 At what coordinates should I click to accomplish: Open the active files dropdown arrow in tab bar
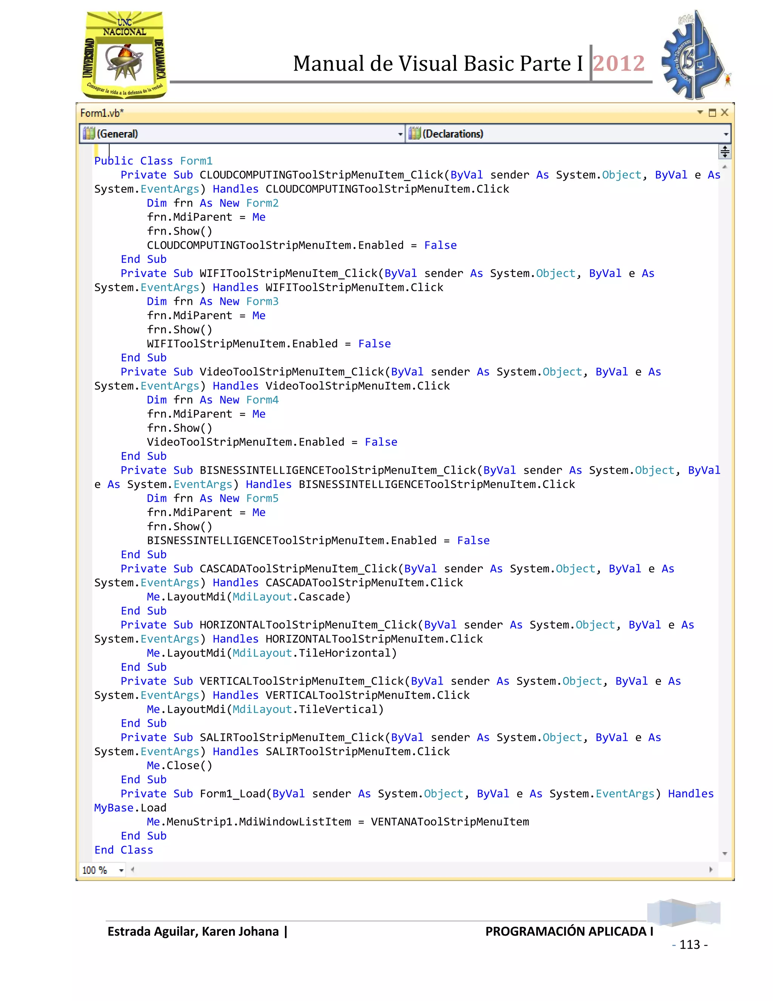[700, 112]
